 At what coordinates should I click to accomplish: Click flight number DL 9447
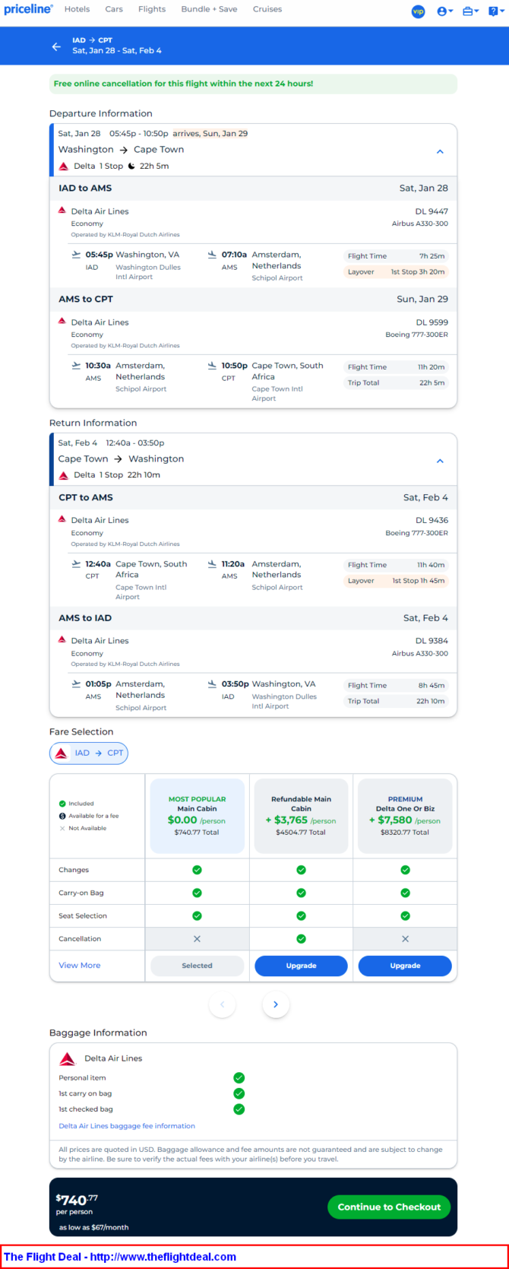[432, 211]
